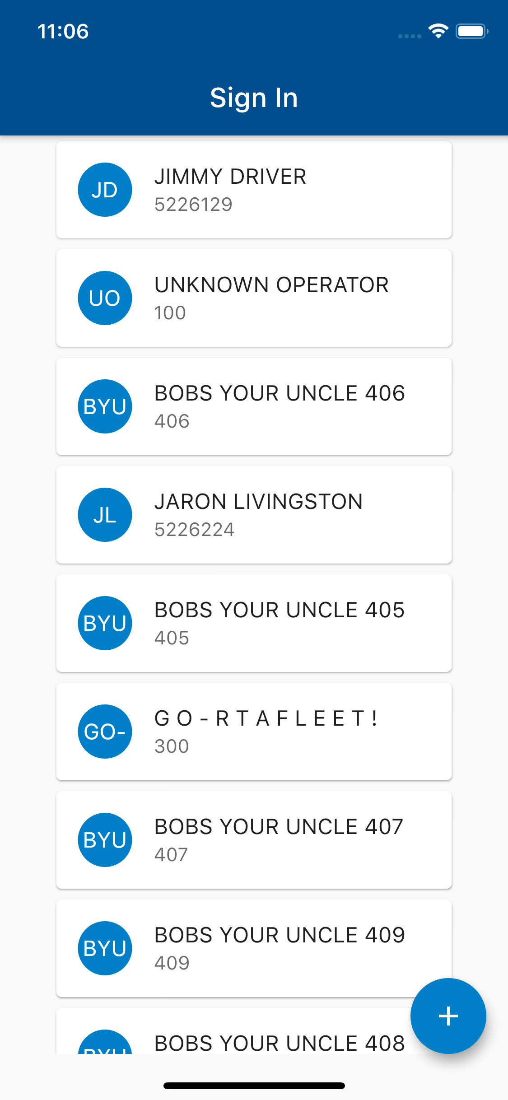The height and width of the screenshot is (1100, 508).
Task: Tap BYU avatar beside Bobs Your Uncle 405
Action: [x=105, y=623]
